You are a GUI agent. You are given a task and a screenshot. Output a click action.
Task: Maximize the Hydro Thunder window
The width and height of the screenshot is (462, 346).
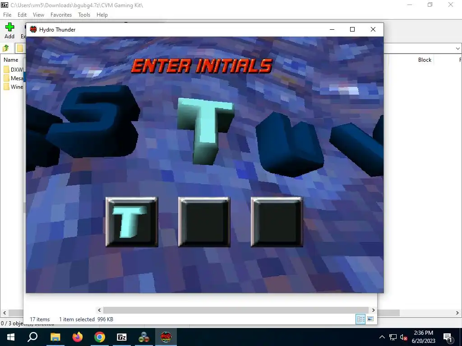coord(352,29)
